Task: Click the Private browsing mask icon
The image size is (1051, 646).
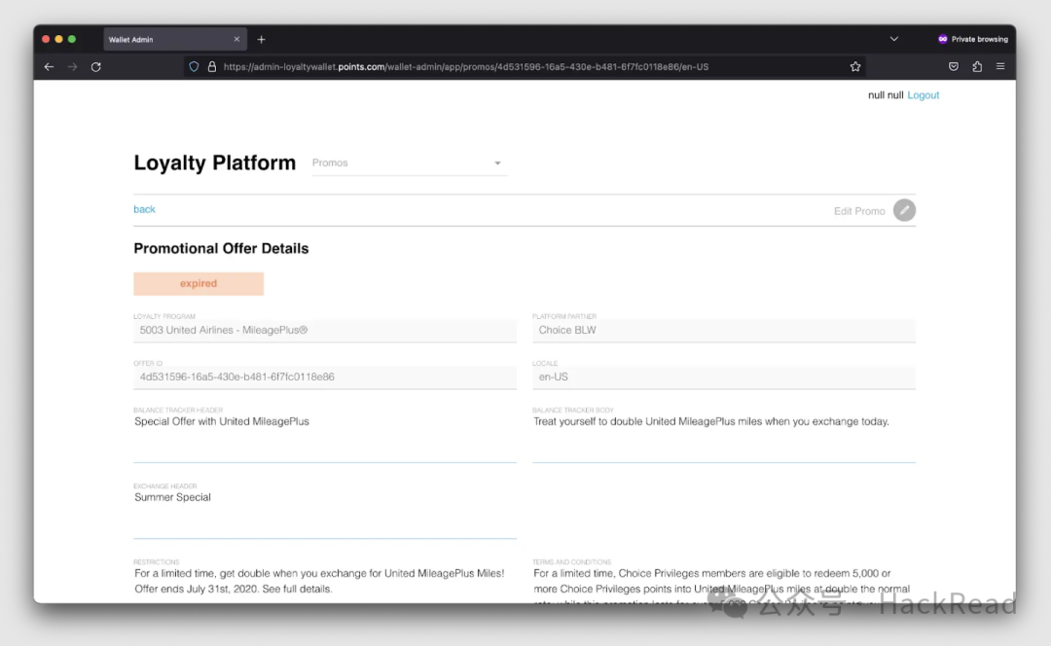Action: coord(942,39)
